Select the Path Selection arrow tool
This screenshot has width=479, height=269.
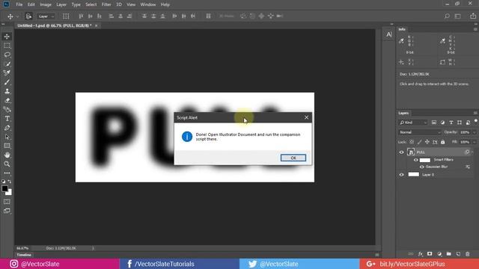pyautogui.click(x=7, y=137)
